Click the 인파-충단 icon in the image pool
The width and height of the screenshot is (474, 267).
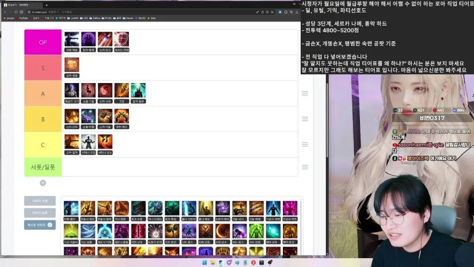point(71,208)
